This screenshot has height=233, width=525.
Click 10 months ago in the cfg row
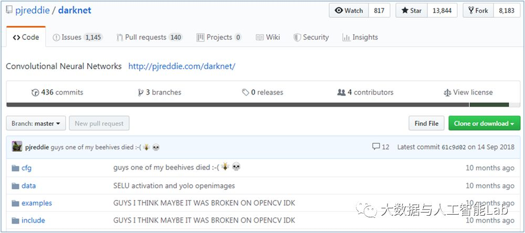click(x=490, y=168)
